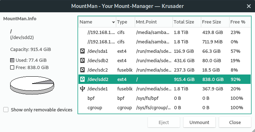Select the bpf name cell
This screenshot has height=132, width=255.
(x=91, y=98)
